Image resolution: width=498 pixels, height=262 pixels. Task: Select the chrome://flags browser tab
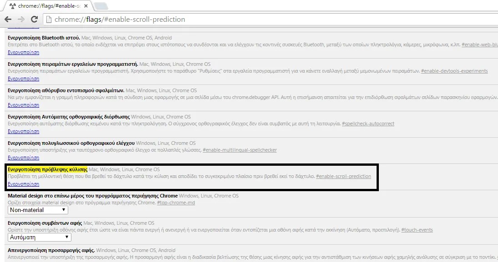click(48, 6)
